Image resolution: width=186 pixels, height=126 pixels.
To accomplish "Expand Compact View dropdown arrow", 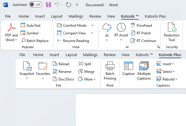I will 92,33.
